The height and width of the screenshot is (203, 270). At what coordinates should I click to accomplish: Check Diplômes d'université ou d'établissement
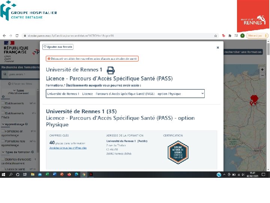coord(3,159)
